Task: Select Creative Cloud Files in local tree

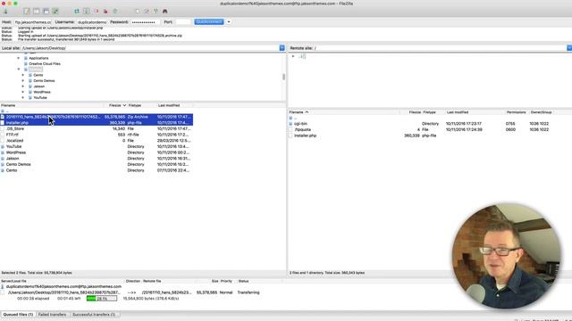Action: click(45, 63)
